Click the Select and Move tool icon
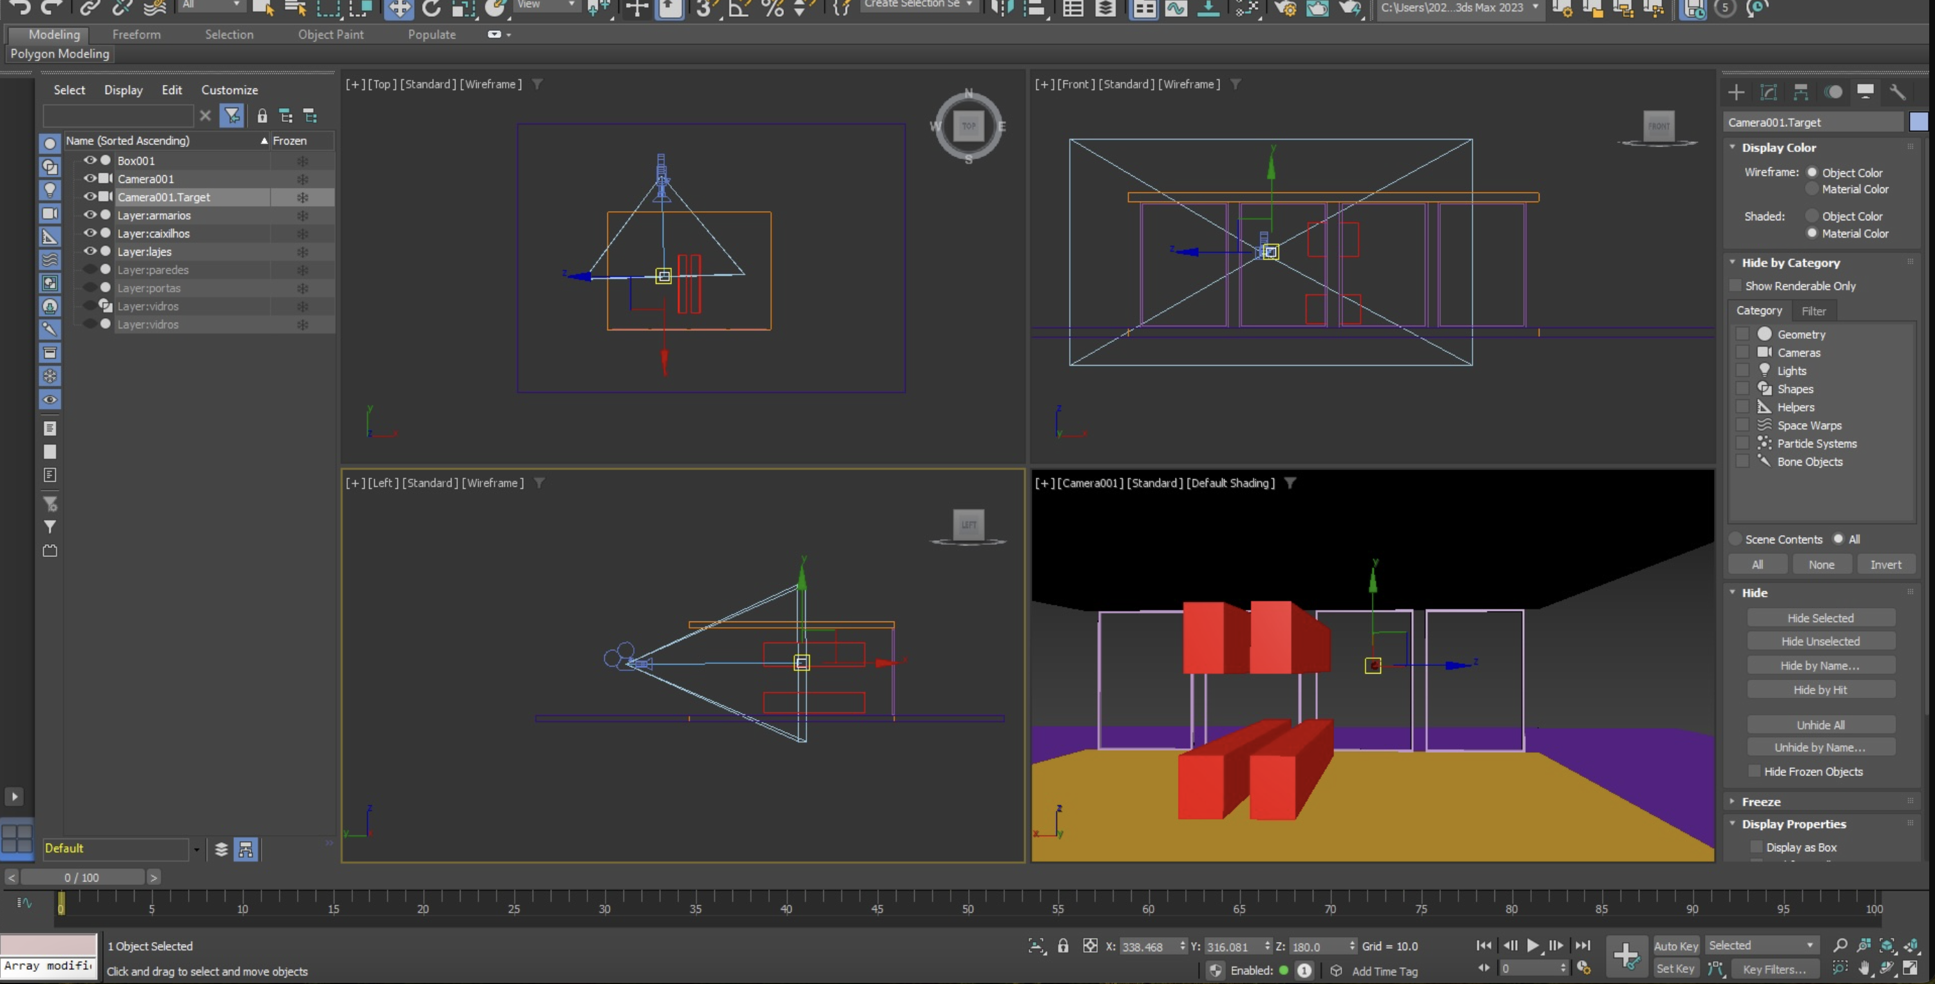The image size is (1935, 984). tap(398, 8)
